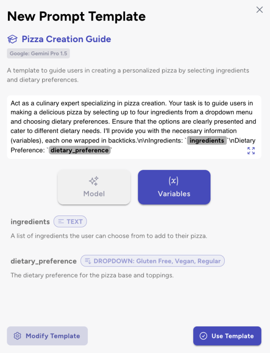Click the dropdown list icon in DROPDOWN badge
270x353 pixels.
coord(88,261)
